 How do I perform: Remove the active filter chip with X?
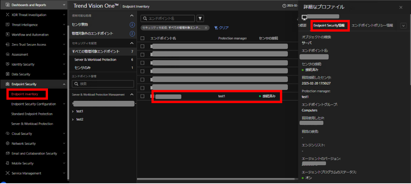206,28
